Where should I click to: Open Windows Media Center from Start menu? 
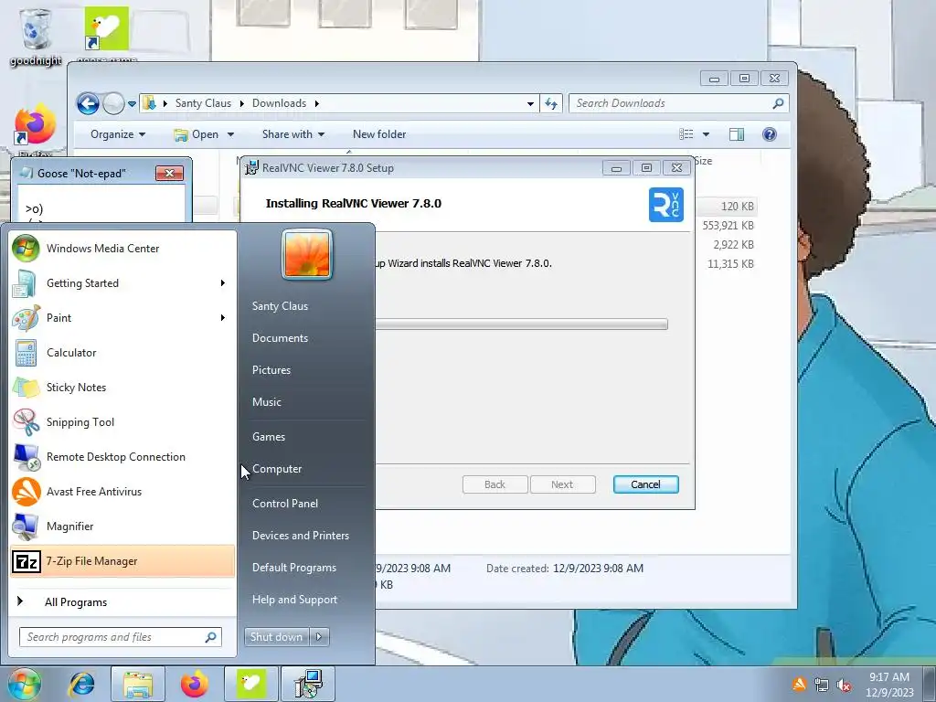pyautogui.click(x=122, y=249)
